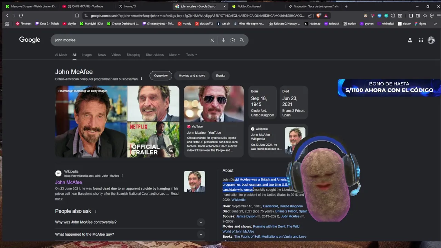The width and height of the screenshot is (441, 248).
Task: Click the Movies and shows chip
Action: coord(192,76)
